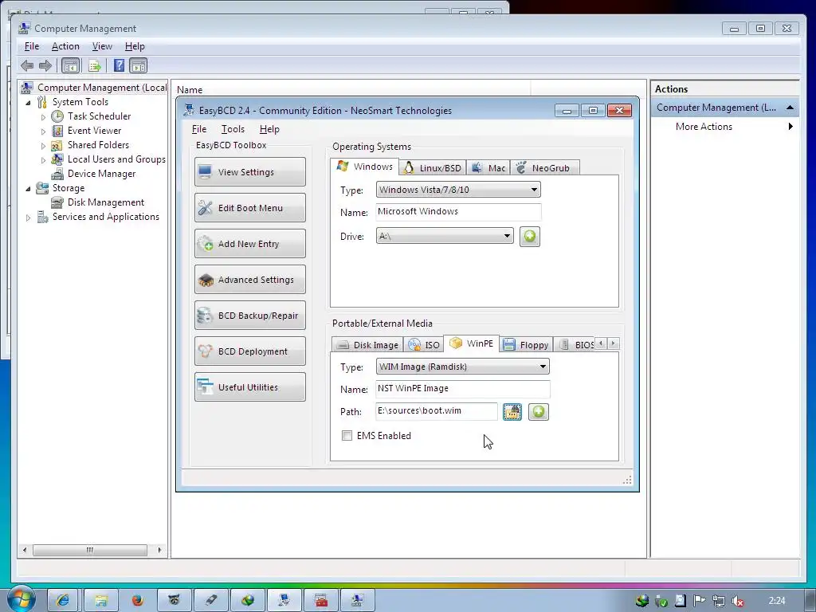Open EasyBCD Help menu
816x612 pixels.
pos(269,129)
